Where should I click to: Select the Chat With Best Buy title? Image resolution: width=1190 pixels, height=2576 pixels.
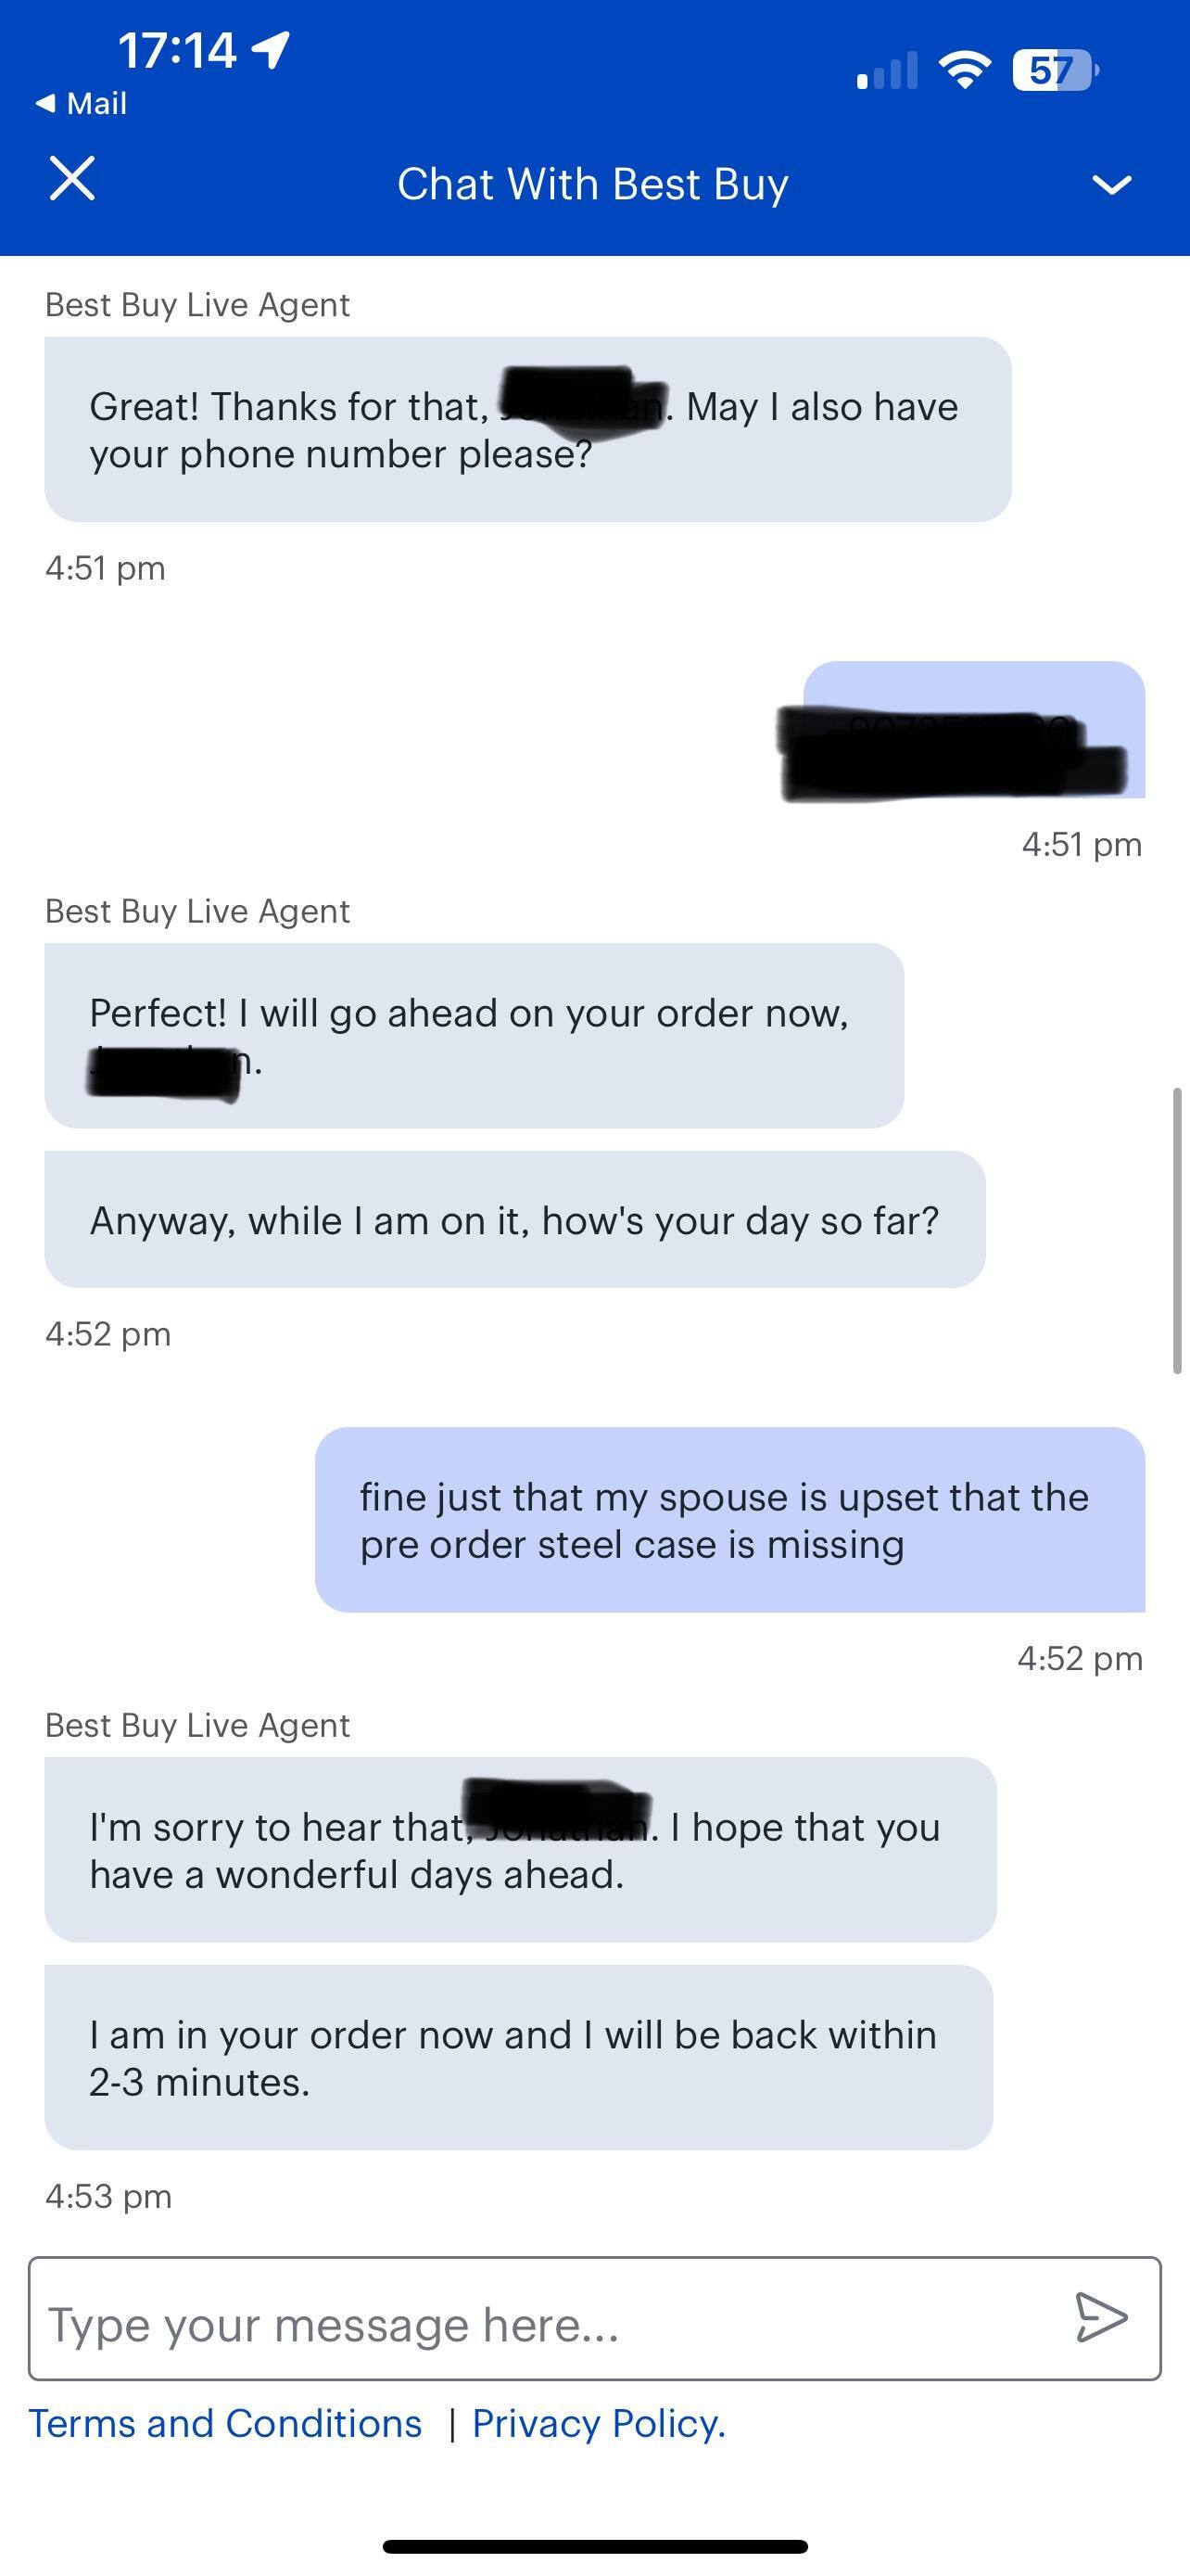pos(592,183)
